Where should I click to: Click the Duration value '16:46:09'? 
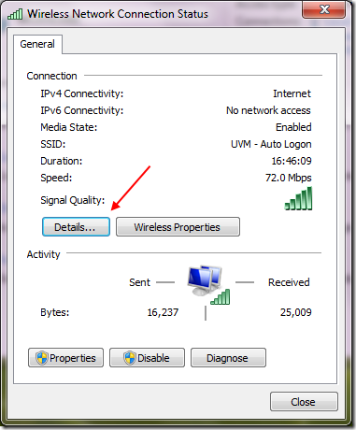[x=292, y=161]
